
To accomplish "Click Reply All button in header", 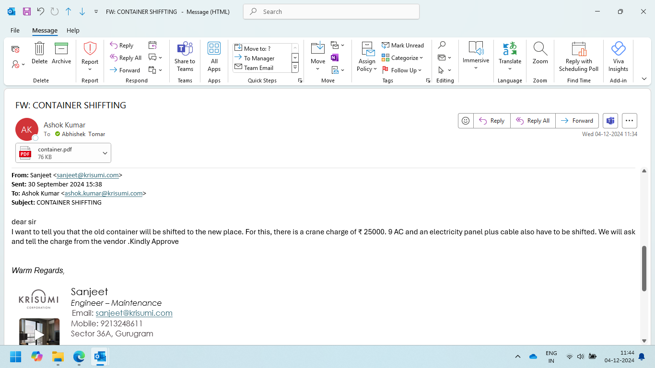I will click(x=533, y=121).
